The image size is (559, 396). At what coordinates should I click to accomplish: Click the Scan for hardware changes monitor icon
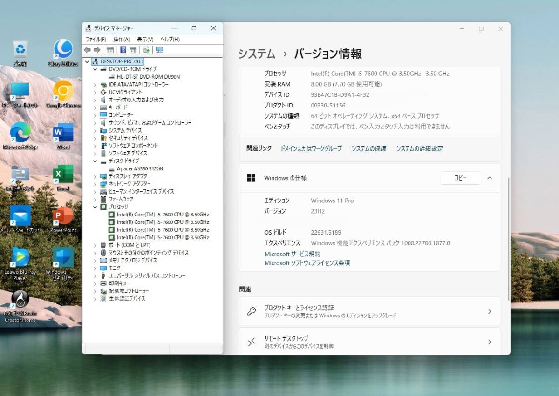click(x=159, y=50)
